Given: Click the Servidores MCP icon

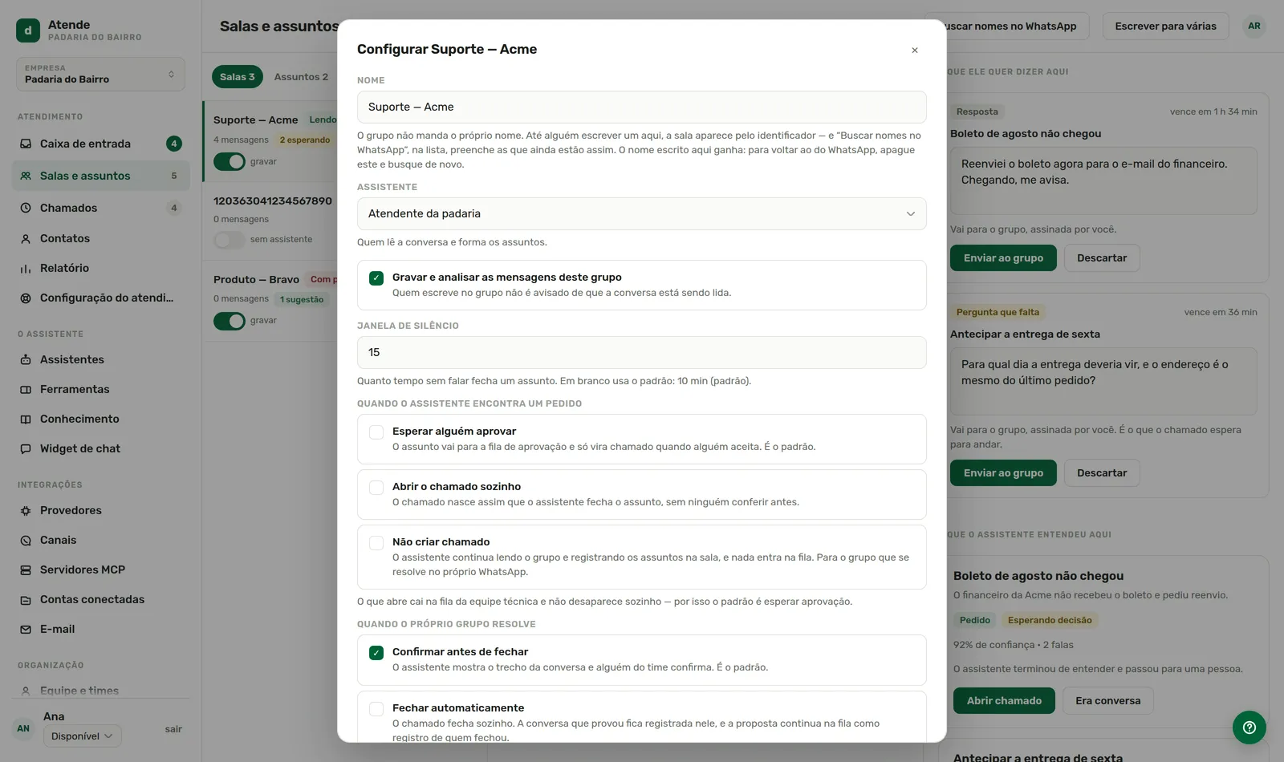Looking at the screenshot, I should click(x=26, y=569).
